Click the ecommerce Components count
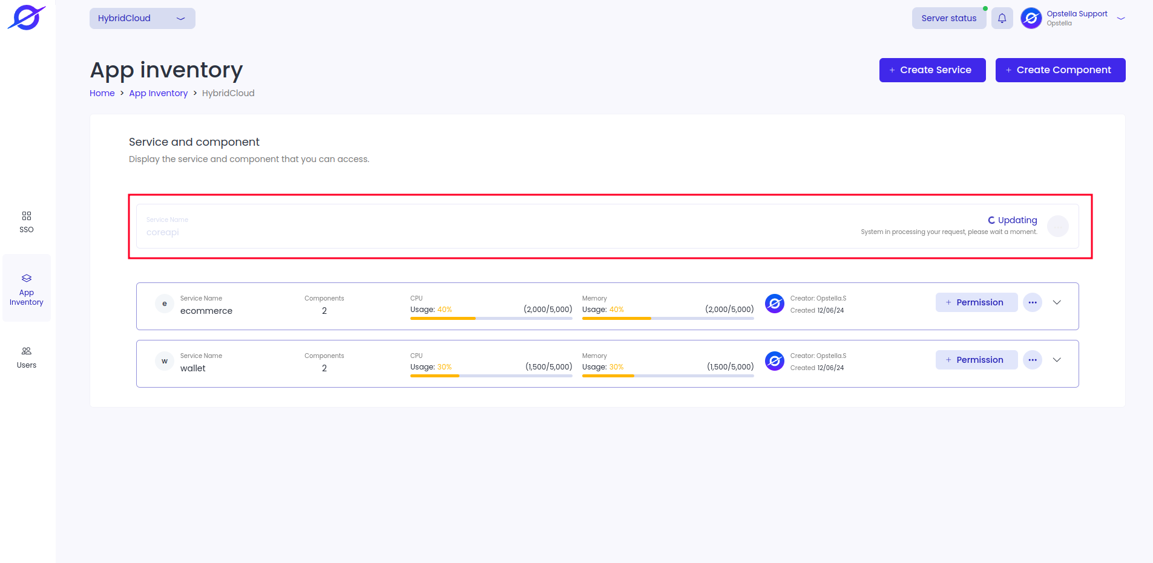The image size is (1153, 563). tap(324, 311)
